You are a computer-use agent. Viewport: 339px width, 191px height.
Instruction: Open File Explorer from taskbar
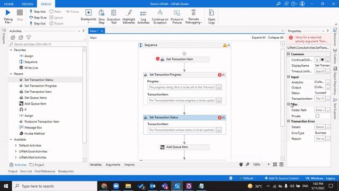click(128, 186)
